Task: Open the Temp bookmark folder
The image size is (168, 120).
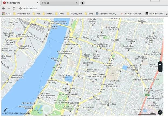Action: pos(89,14)
